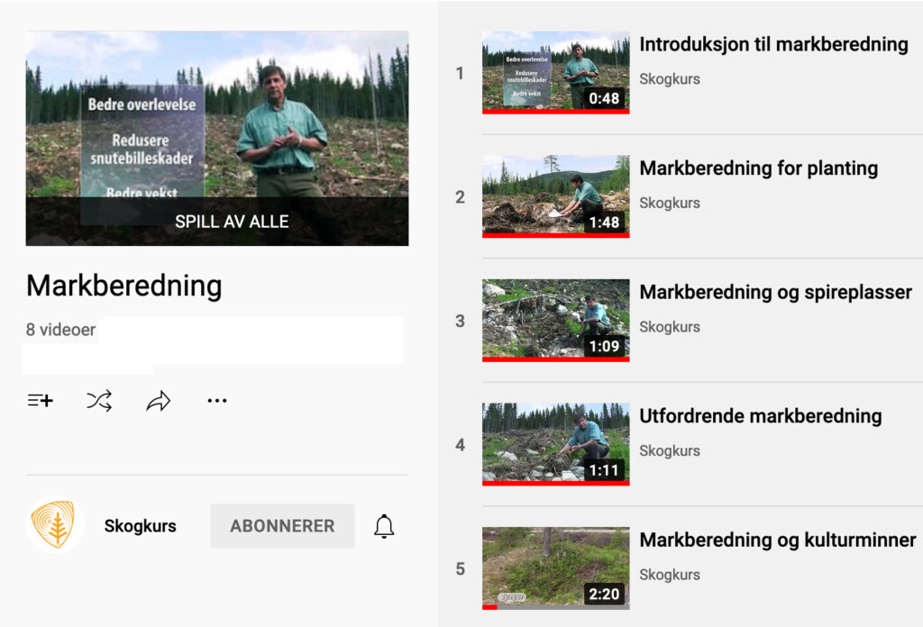Open Skogkurs channel name beside the logo
This screenshot has width=923, height=627.
coord(140,526)
